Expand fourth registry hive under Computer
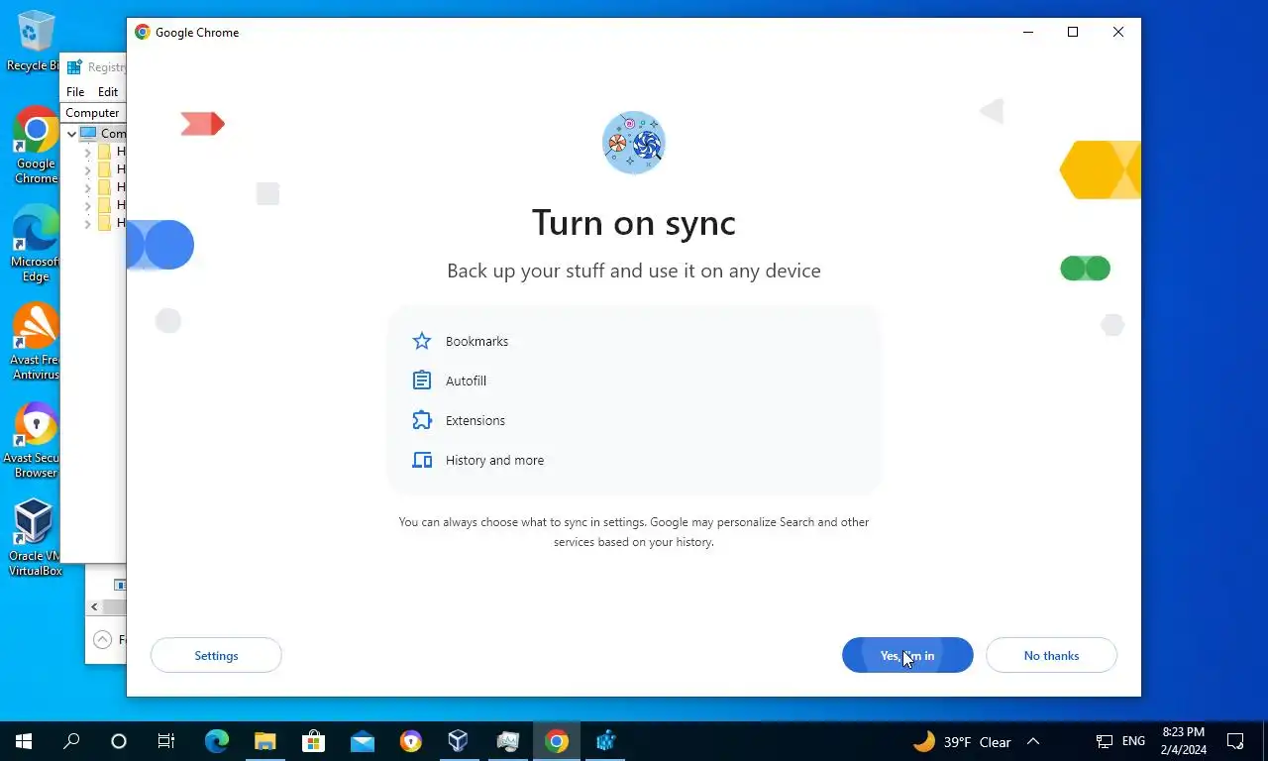Screen dimensions: 1268x761 (x=88, y=205)
